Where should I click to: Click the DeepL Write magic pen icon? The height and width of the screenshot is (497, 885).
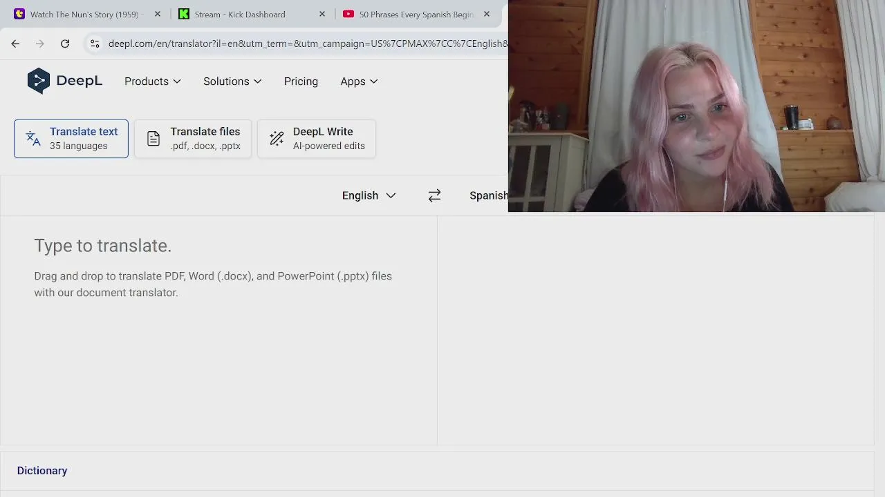click(277, 138)
